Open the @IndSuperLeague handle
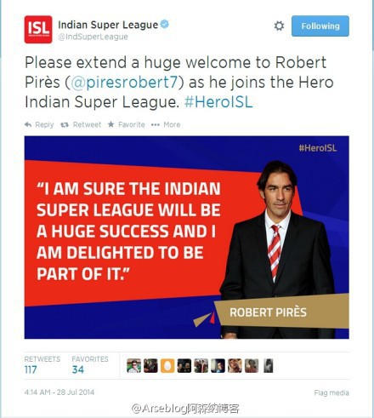This screenshot has height=418, width=374. (93, 37)
